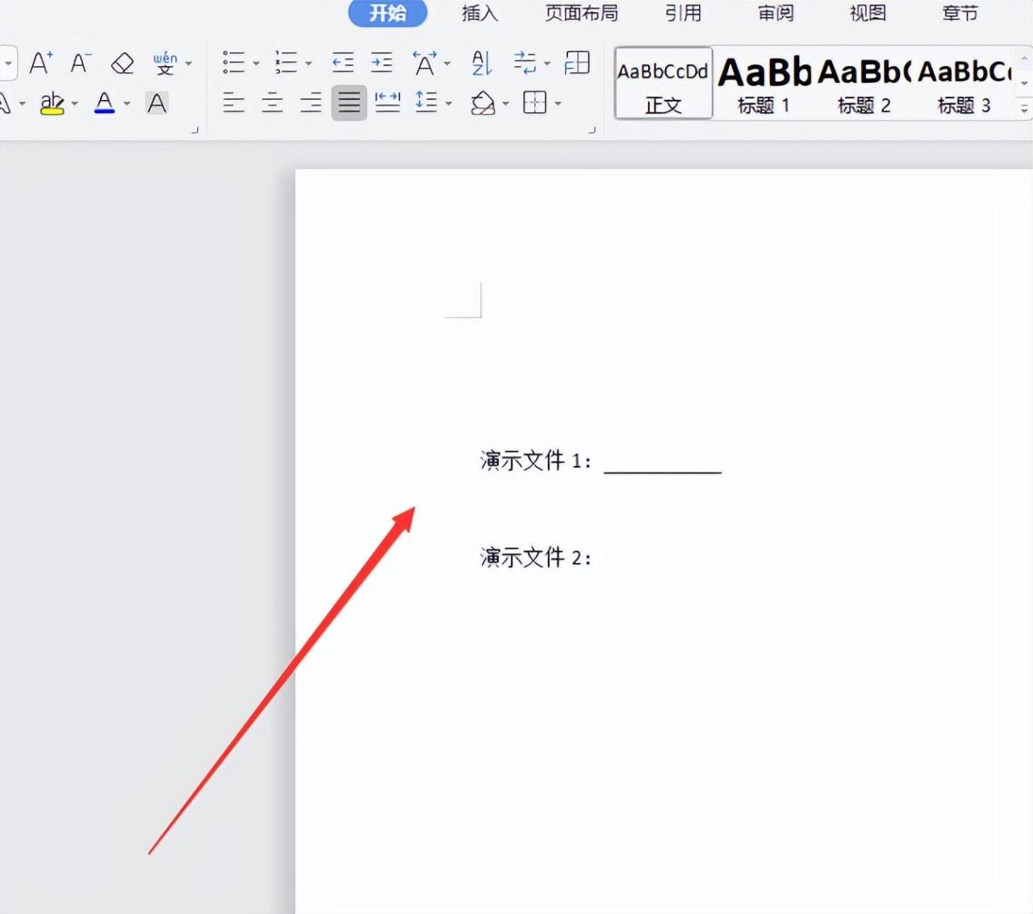Apply yellow text highlight color
The image size is (1033, 914).
[52, 102]
